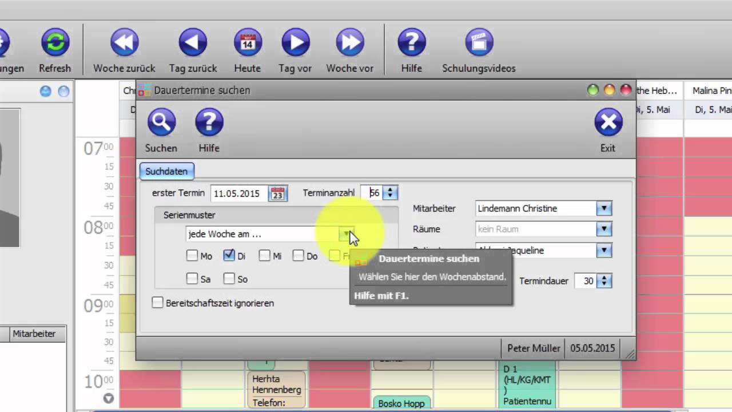Click the 09:00 time label
This screenshot has width=732, height=412.
click(98, 306)
